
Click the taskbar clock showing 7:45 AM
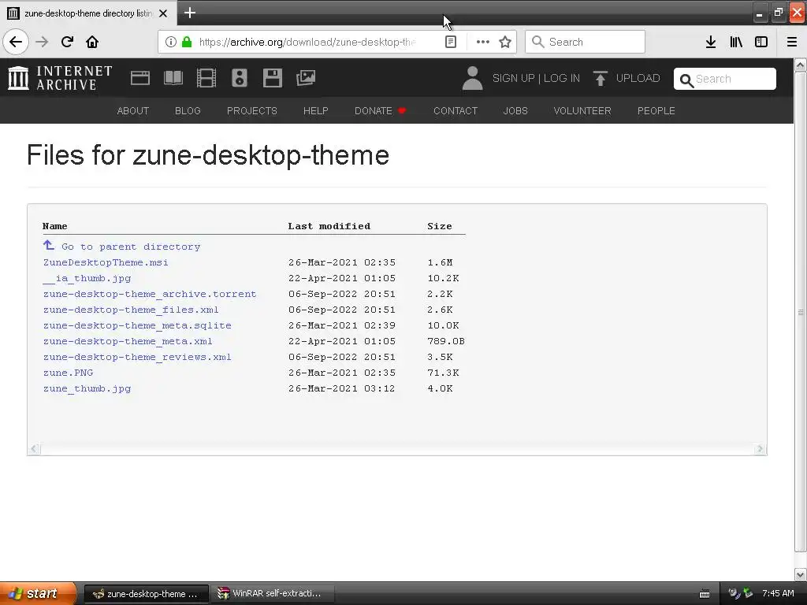[778, 593]
